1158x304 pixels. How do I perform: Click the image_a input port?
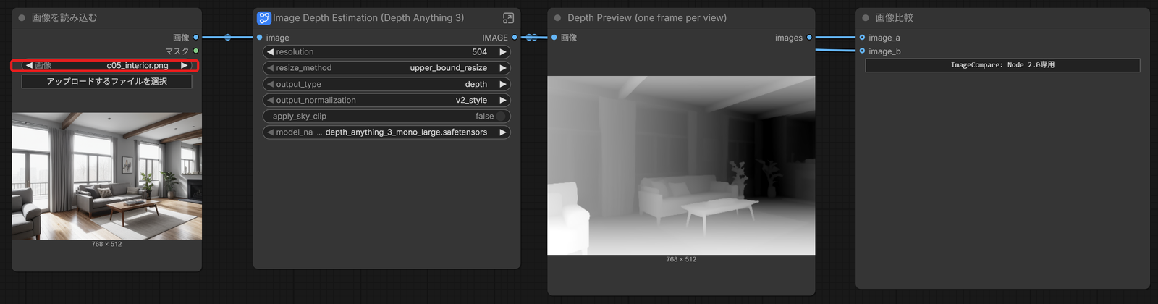(862, 37)
